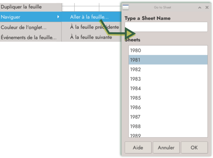Focus the Type a Sheet Name field
This screenshot has height=158, width=213.
click(166, 27)
